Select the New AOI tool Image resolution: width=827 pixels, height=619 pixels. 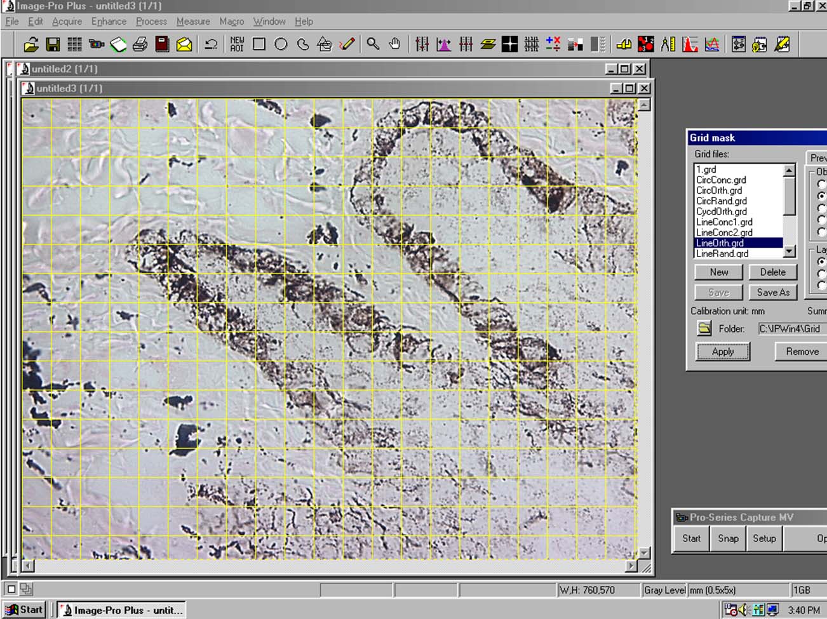click(237, 44)
